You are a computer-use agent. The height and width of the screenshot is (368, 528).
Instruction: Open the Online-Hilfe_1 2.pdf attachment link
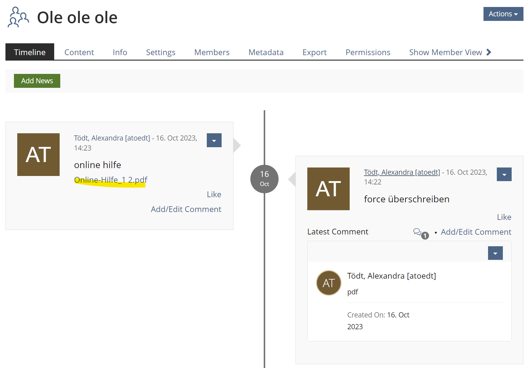(x=111, y=180)
